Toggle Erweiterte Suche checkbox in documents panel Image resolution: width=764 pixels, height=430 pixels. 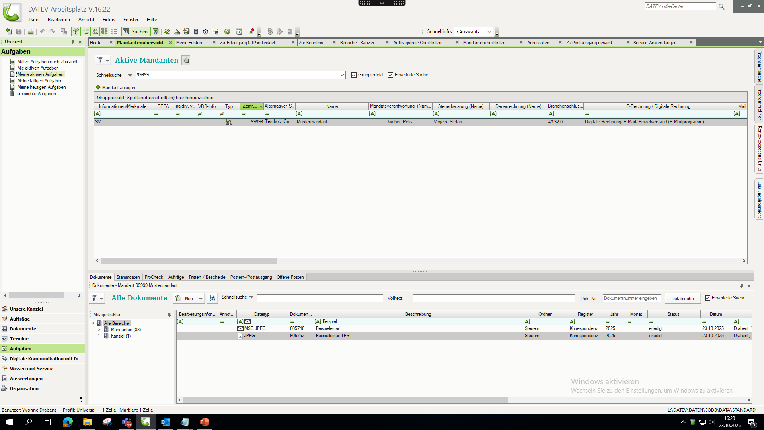click(707, 298)
